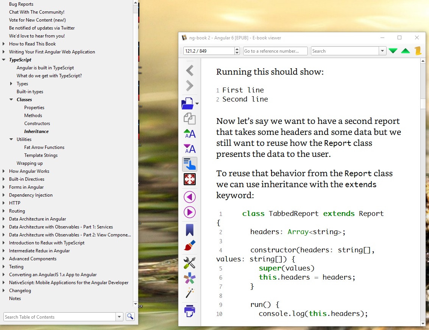Click the Search Table of Contents field
The image size is (429, 330).
click(60, 317)
